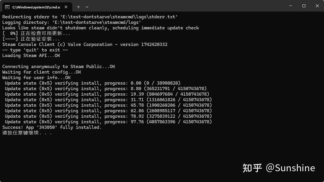Screen dimensions: 324x182
Task: Click the 'Loading Steam API...OK' line
Action: click(x=31, y=56)
